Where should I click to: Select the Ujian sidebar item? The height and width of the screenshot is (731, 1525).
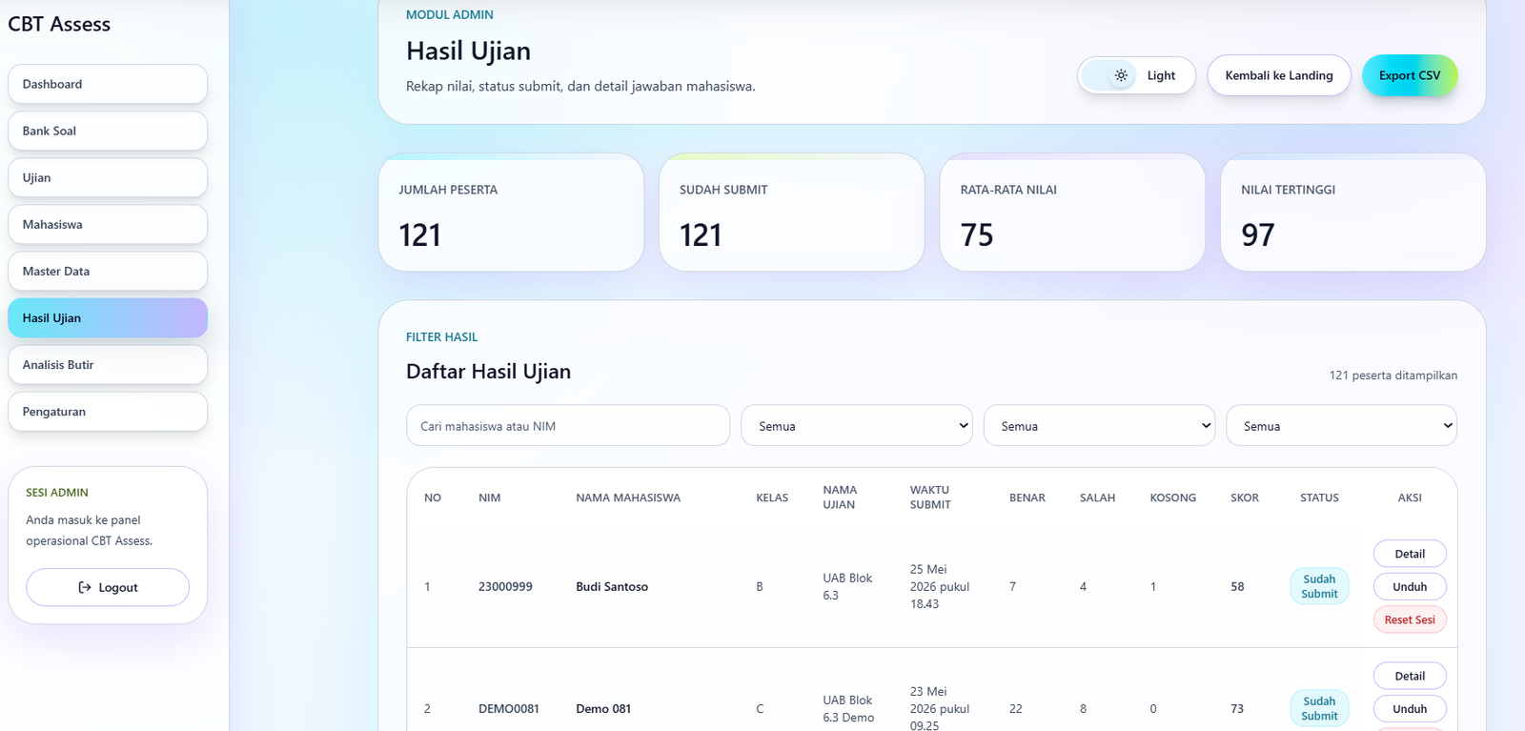click(x=108, y=177)
